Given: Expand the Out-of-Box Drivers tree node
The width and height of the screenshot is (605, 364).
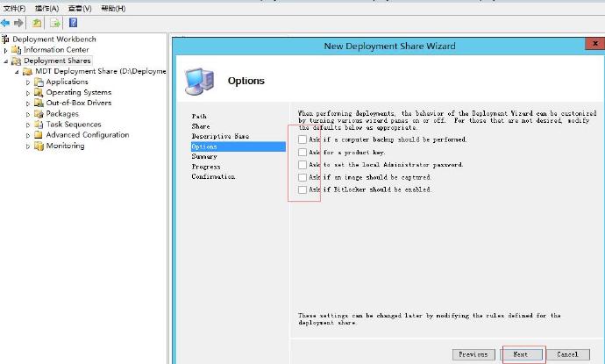Looking at the screenshot, I should pyautogui.click(x=28, y=103).
